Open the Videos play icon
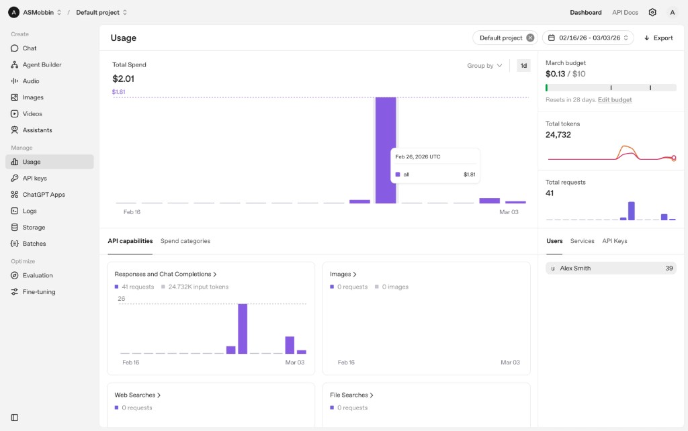The width and height of the screenshot is (688, 431). pos(15,113)
